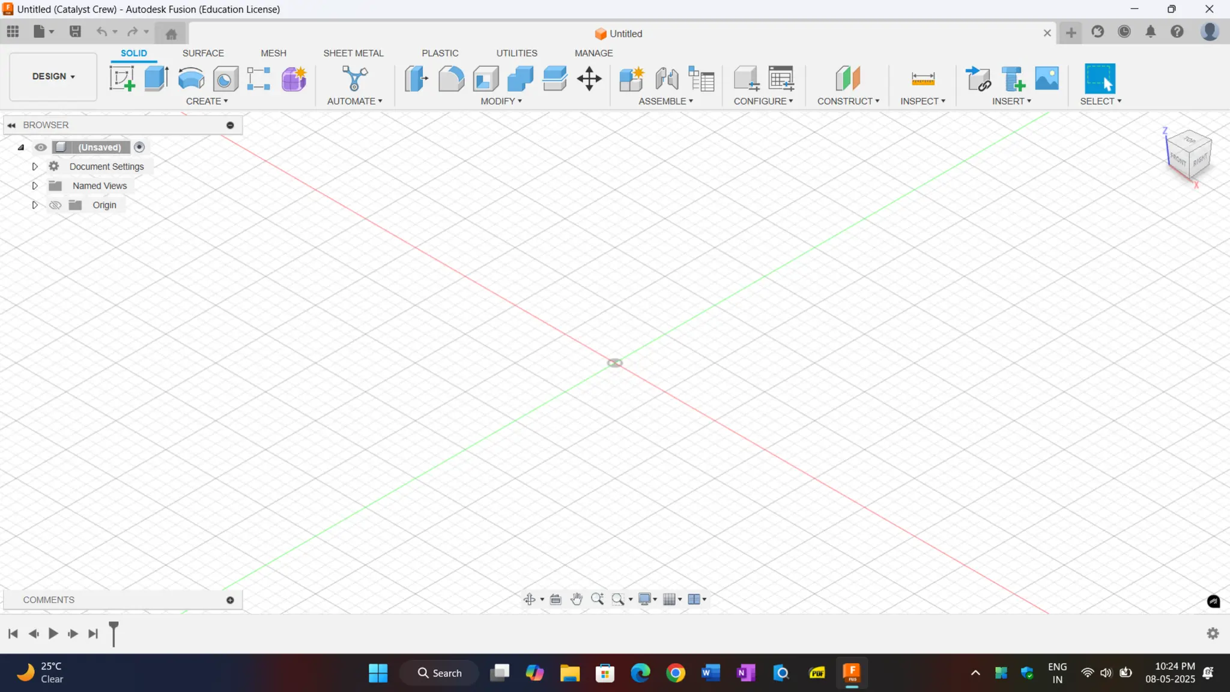Viewport: 1230px width, 692px height.
Task: Expand the COMMENTS panel
Action: 230,600
